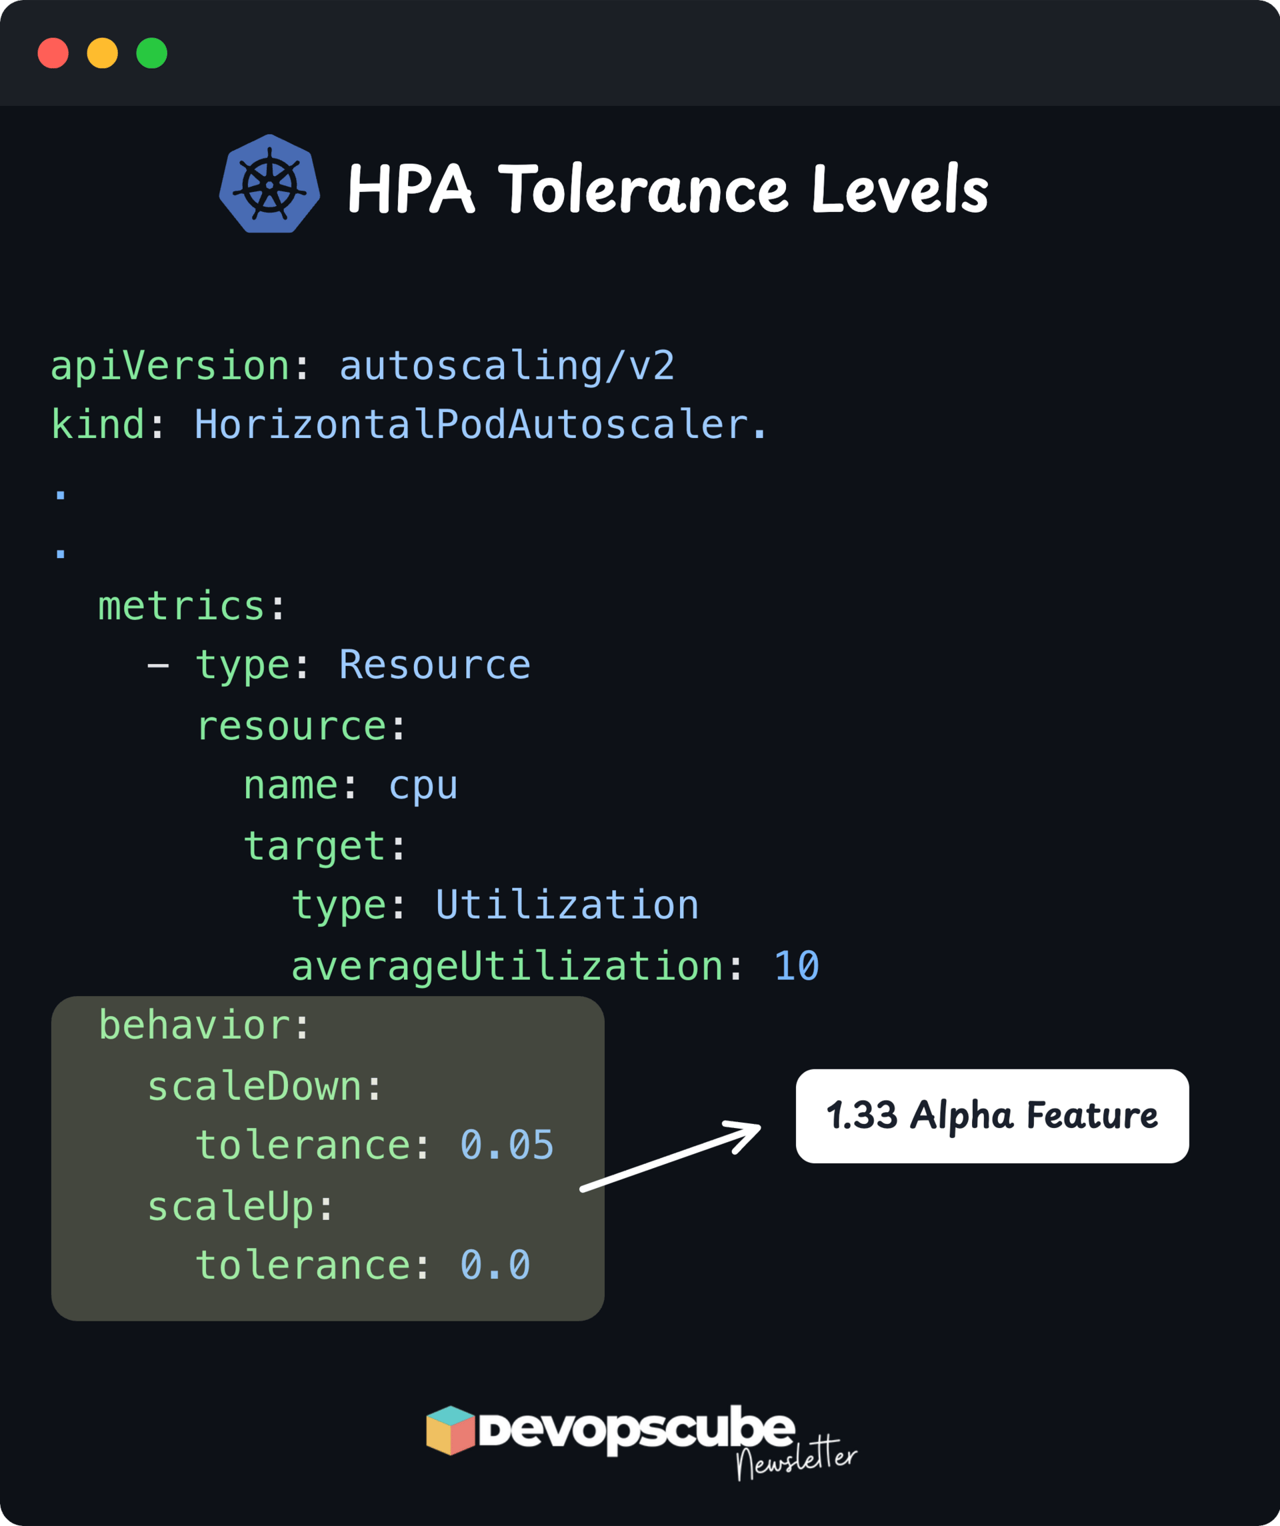Image resolution: width=1280 pixels, height=1526 pixels.
Task: Select the autoscaling/v2 value
Action: coord(507,365)
